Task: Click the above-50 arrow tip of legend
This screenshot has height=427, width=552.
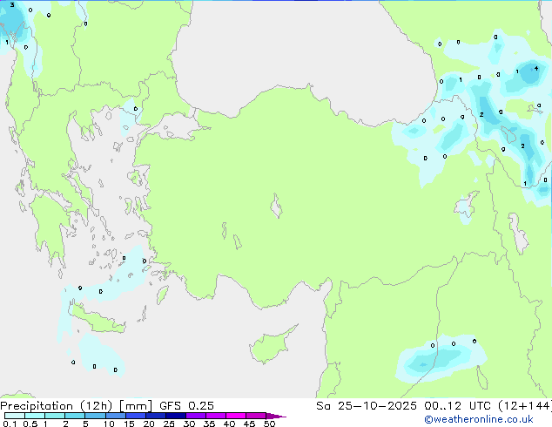Action: click(276, 416)
